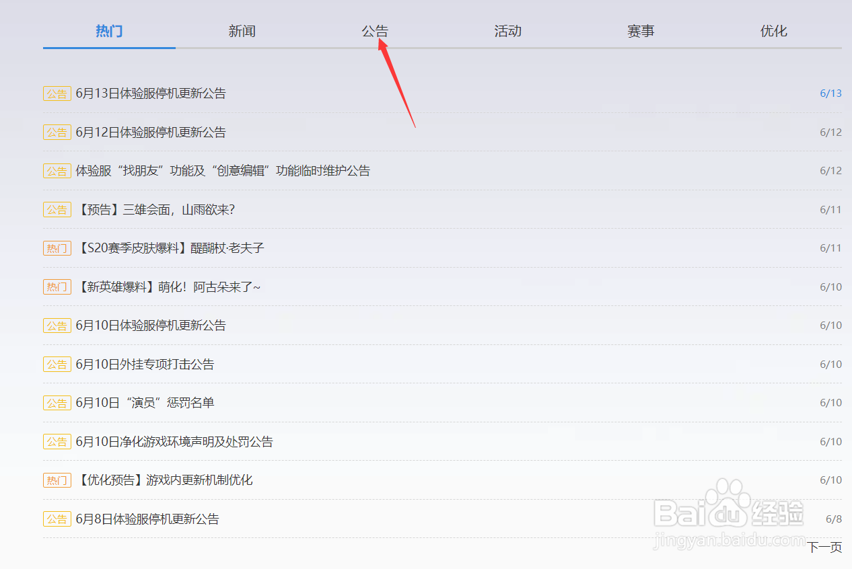This screenshot has width=852, height=569.
Task: Open 6月10日演员惩罚名单 article
Action: (x=145, y=402)
